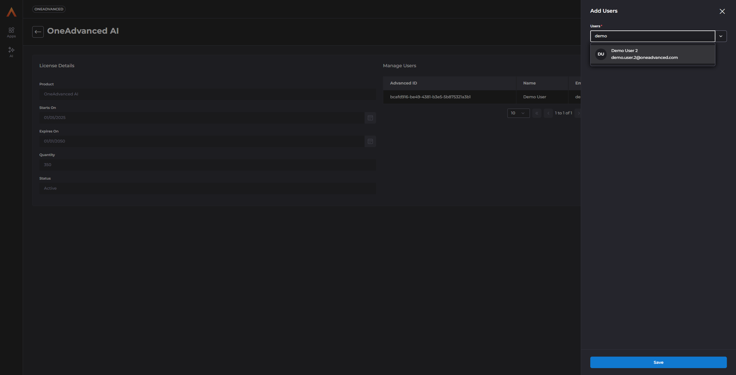Expand the Users dropdown arrow

click(x=721, y=36)
